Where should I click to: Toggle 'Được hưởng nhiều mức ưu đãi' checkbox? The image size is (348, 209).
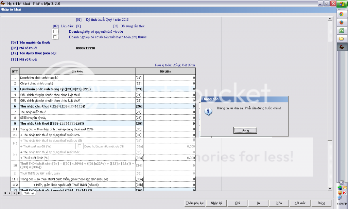click(80, 146)
